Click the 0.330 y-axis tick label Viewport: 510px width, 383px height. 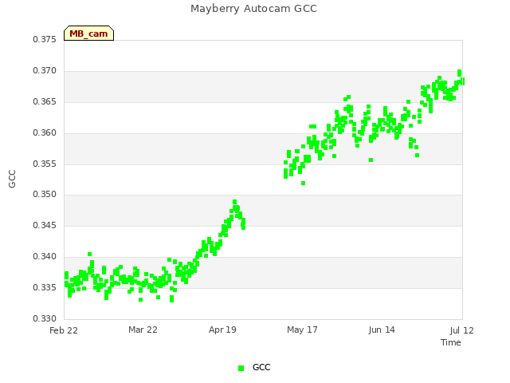[x=45, y=318]
